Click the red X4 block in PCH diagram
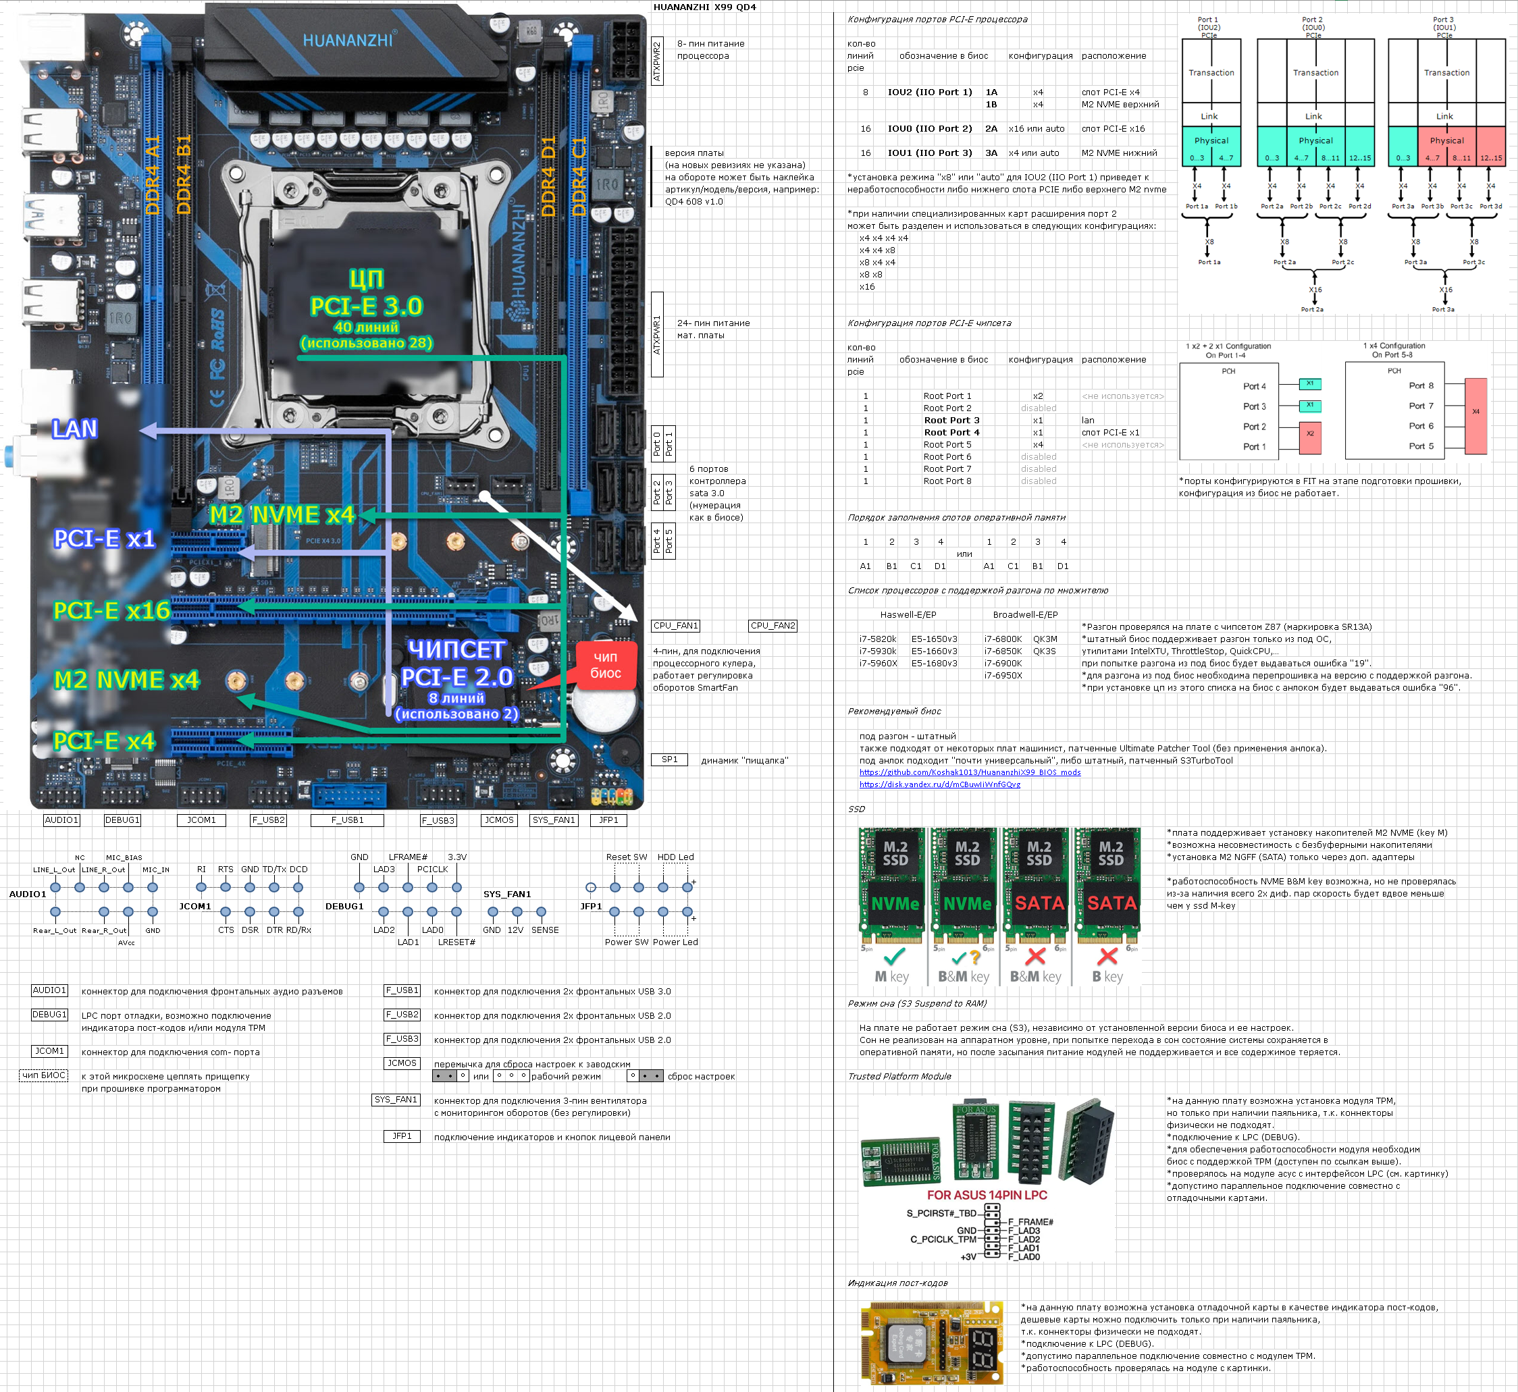Screen dimensions: 1518x1392 pyautogui.click(x=1475, y=416)
